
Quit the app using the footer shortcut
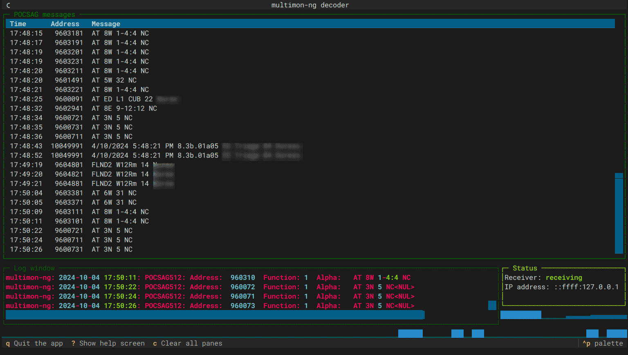35,343
